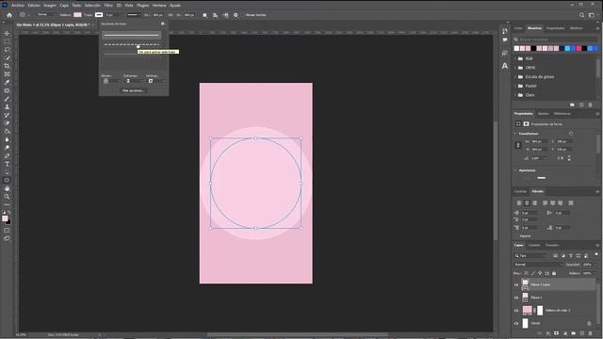Select the Eyedropper tool
603x339 pixels.
point(7,82)
